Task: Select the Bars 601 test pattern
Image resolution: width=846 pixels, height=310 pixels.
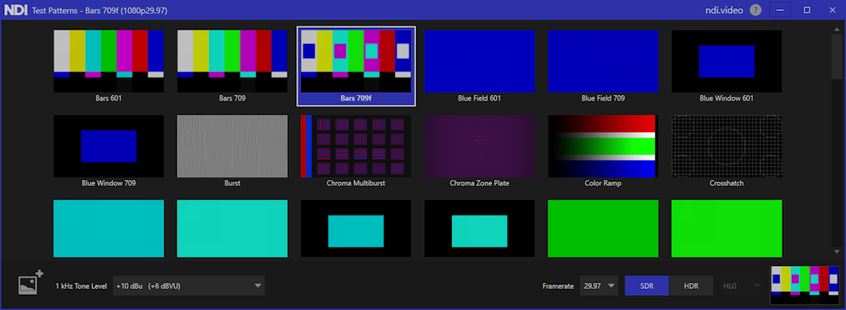Action: tap(109, 66)
